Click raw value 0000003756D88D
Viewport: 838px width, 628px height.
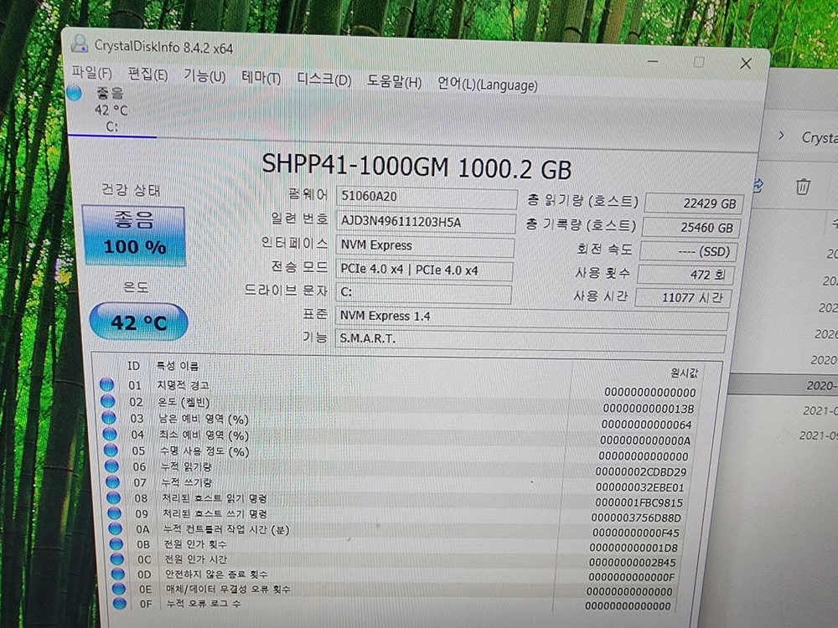(636, 518)
